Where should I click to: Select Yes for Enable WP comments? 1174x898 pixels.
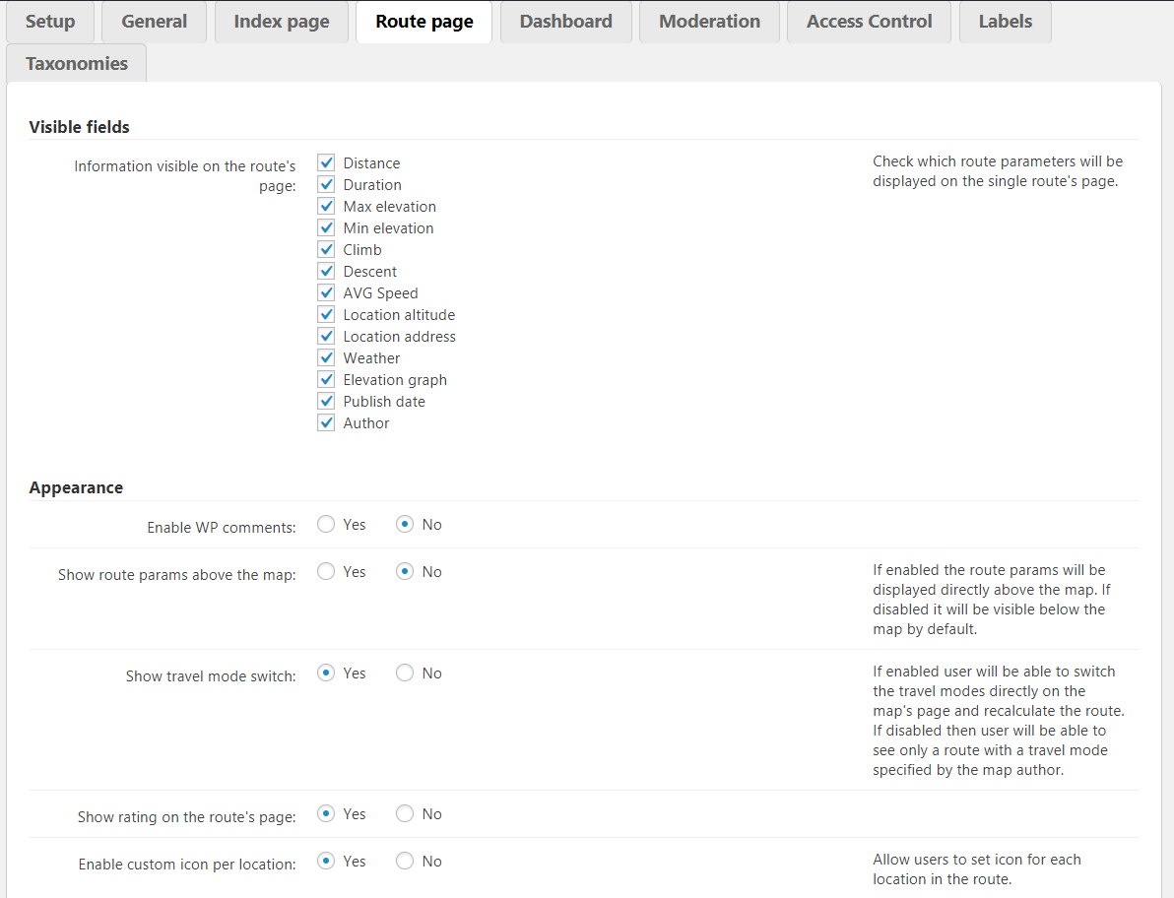[x=326, y=525]
